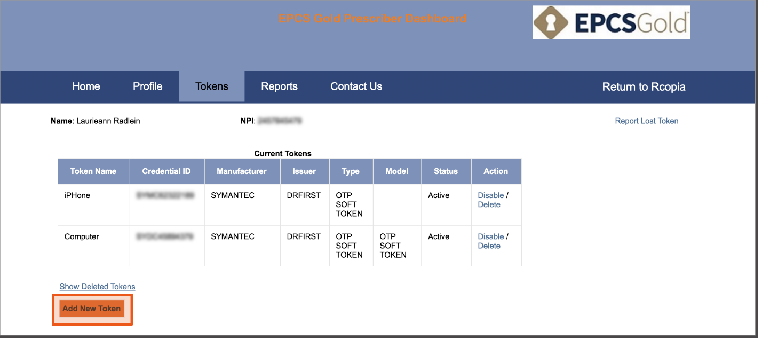The image size is (762, 340).
Task: Click the NPI label
Action: pyautogui.click(x=247, y=121)
